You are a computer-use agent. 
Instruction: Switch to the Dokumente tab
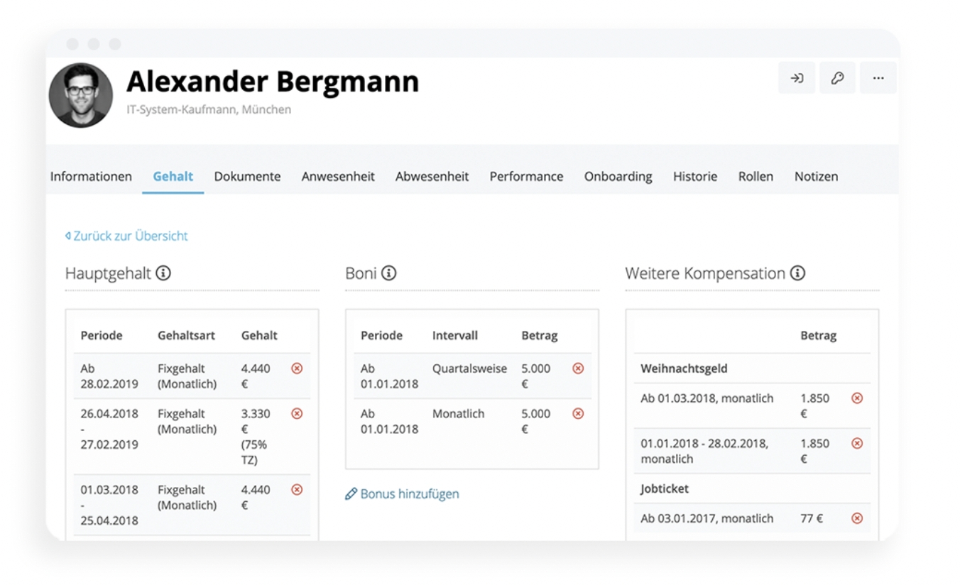coord(247,177)
